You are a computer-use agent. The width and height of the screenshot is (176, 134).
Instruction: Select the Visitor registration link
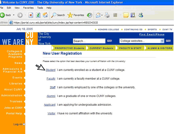click(51, 114)
